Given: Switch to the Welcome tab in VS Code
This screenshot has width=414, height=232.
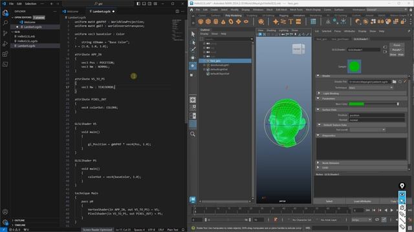Looking at the screenshot, I should (x=72, y=12).
